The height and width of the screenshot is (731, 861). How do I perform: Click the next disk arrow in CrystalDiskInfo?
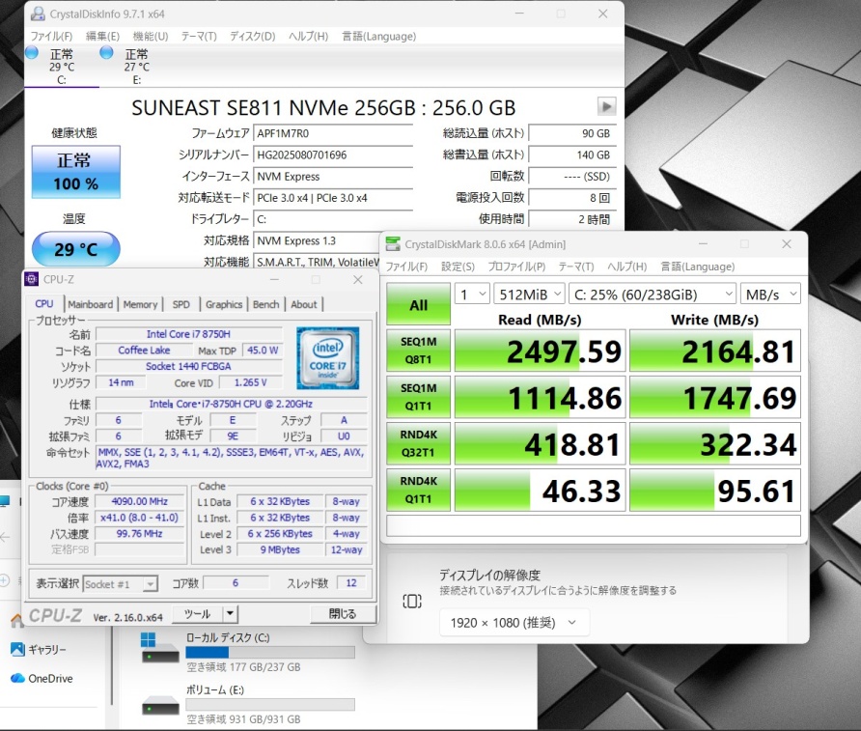(x=606, y=106)
